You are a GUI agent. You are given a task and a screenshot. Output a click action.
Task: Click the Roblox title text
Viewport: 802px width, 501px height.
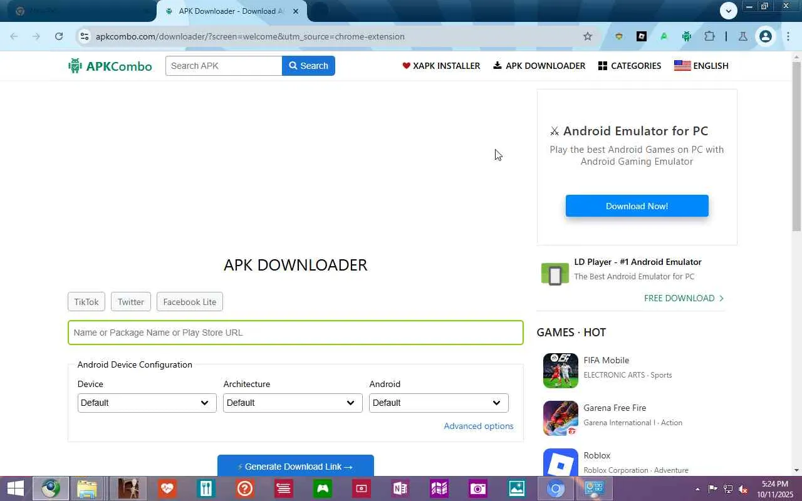click(596, 455)
